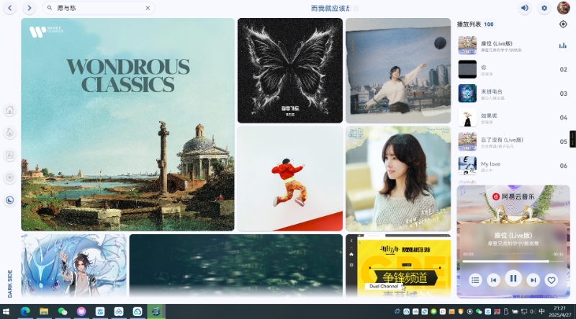Switch input method via 中 tray icon
This screenshot has width=576, height=319.
click(541, 312)
